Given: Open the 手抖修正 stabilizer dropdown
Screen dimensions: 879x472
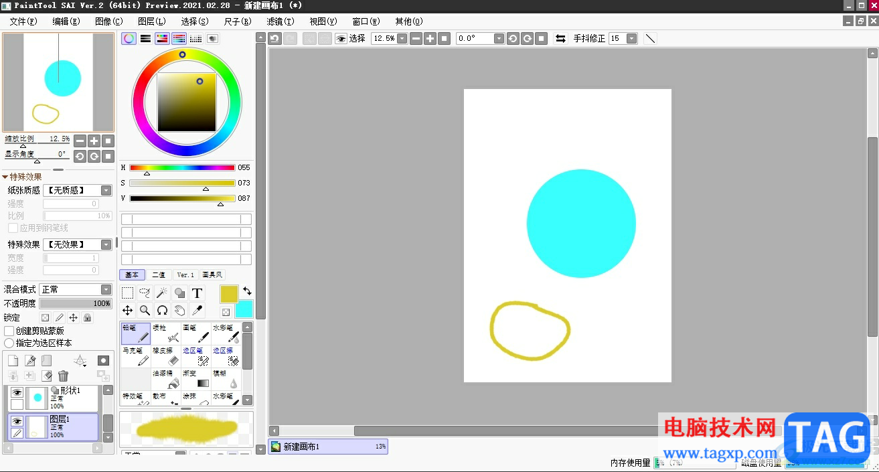Looking at the screenshot, I should [631, 39].
